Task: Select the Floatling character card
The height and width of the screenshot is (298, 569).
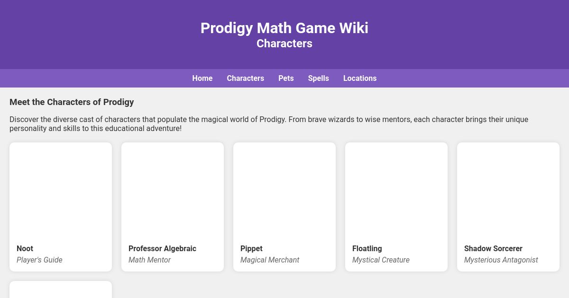Action: point(396,207)
